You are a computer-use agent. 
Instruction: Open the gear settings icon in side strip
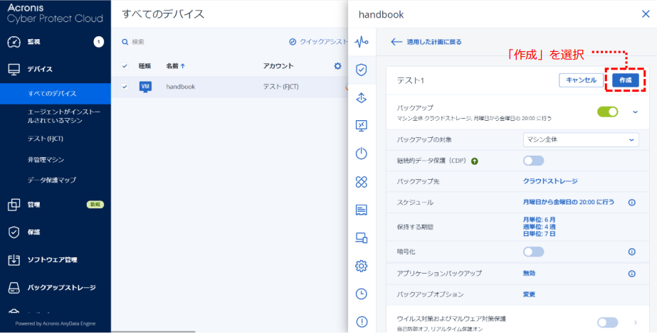[362, 266]
